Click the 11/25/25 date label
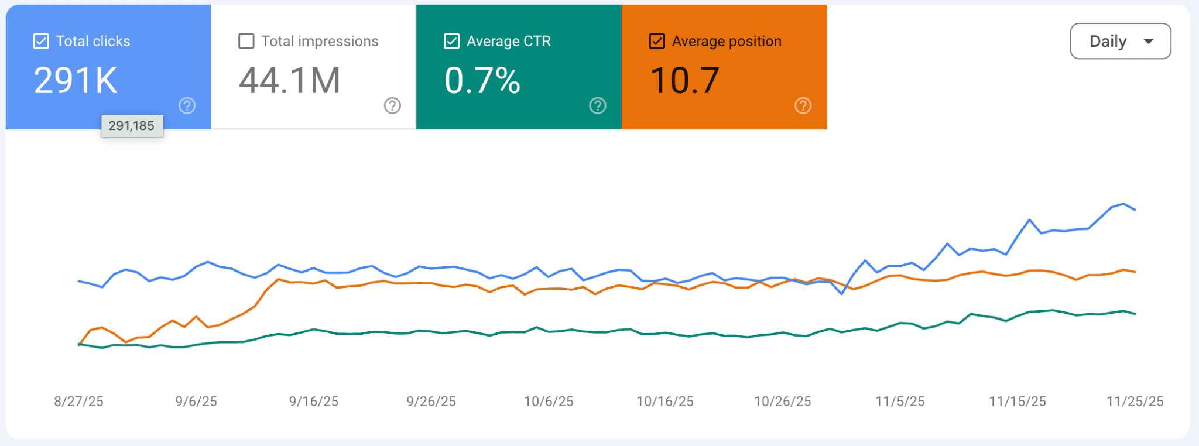 click(1135, 402)
